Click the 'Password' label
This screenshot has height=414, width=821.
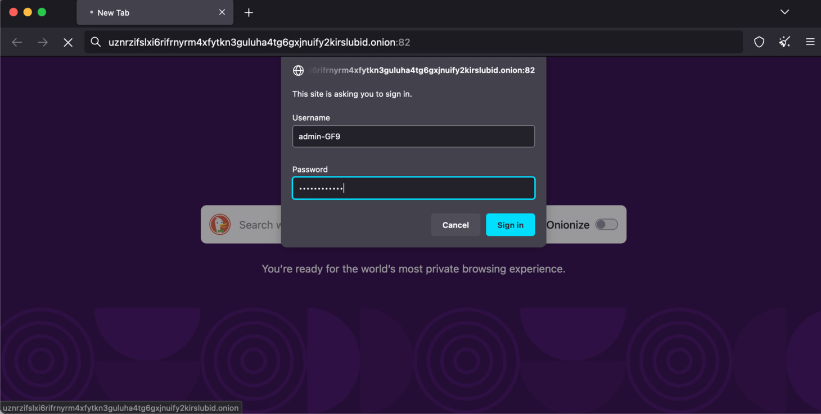(x=310, y=170)
